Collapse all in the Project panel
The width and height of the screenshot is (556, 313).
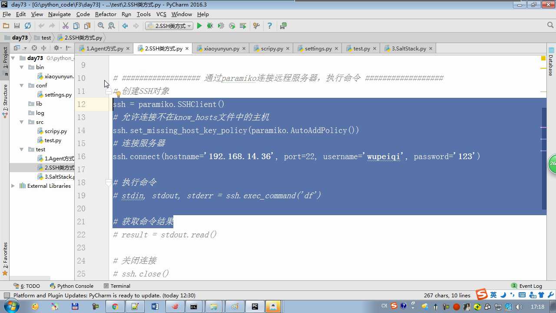pos(43,48)
